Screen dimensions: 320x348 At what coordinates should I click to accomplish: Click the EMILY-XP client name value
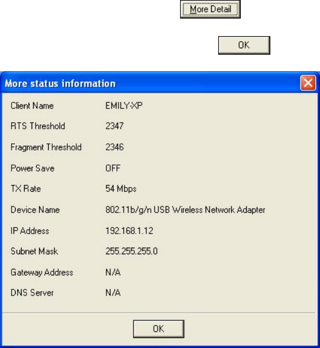click(121, 106)
